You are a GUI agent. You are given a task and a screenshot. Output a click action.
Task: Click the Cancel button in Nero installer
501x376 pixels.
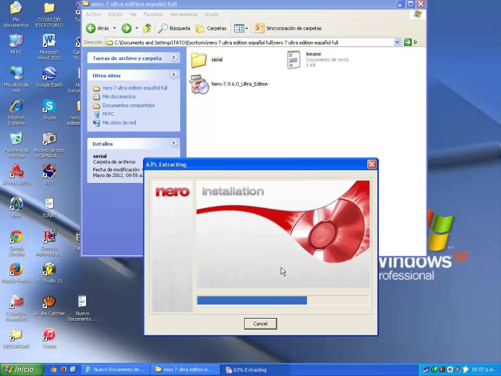pos(260,324)
